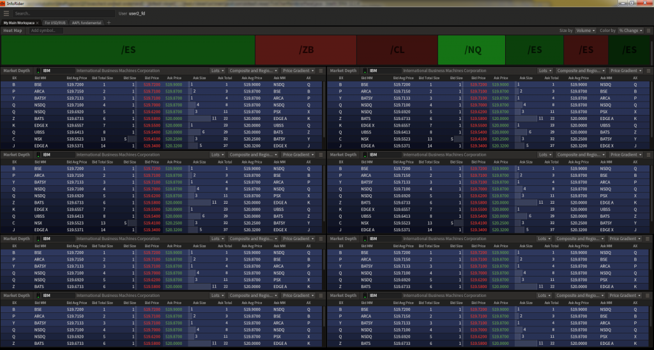The width and height of the screenshot is (654, 350).
Task: Open the top-right Market Depth panel menu icon
Action: coord(647,70)
